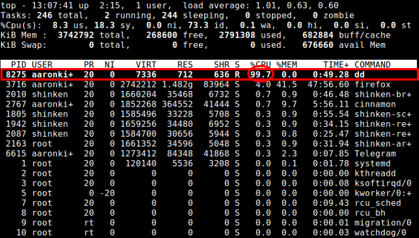The height and width of the screenshot is (238, 419).
Task: Click the TIME+ column header
Action: (336, 65)
